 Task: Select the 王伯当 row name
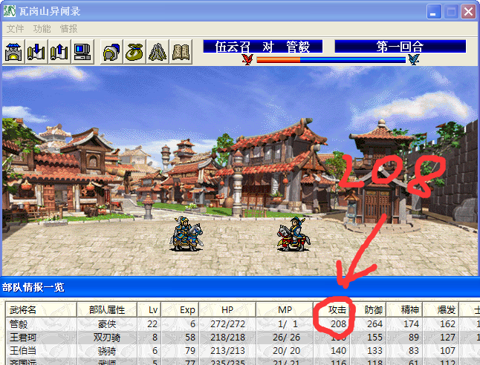[x=23, y=351]
